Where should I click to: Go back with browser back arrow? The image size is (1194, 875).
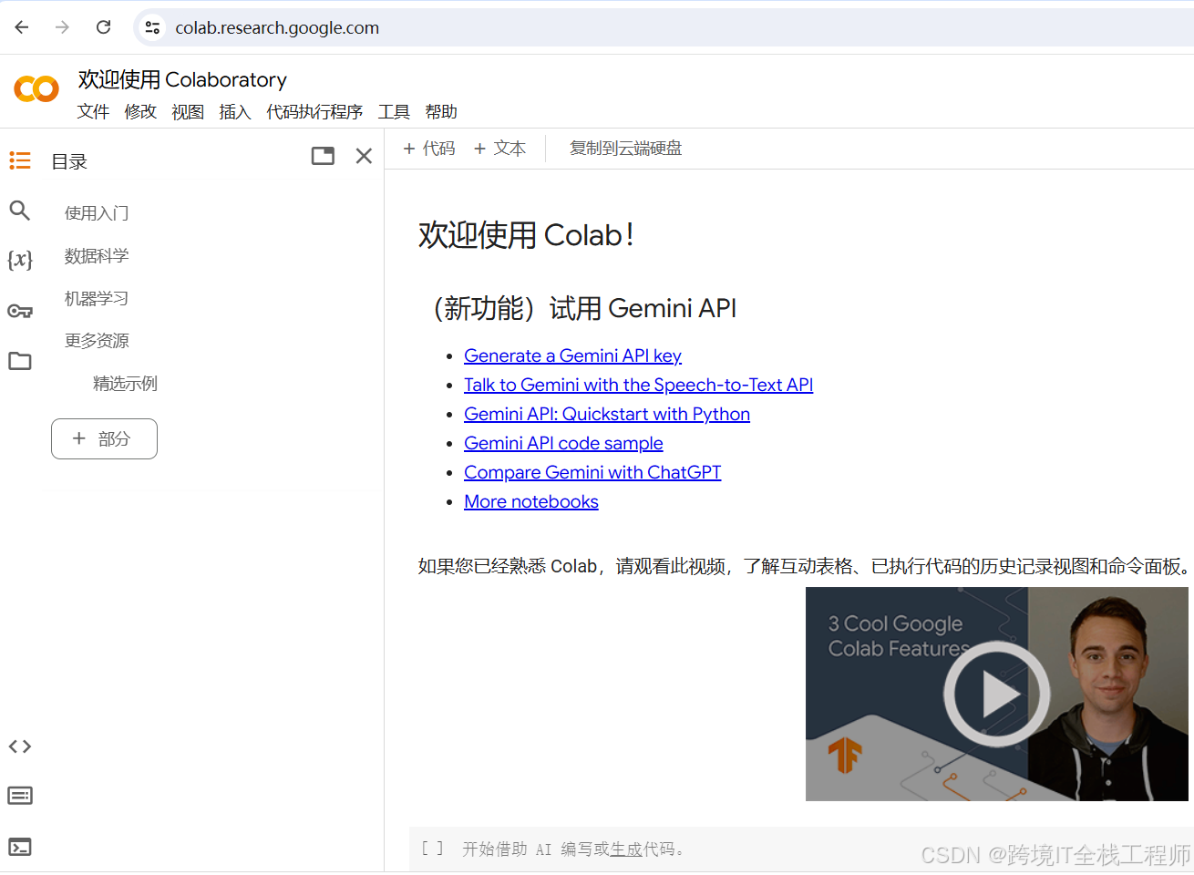[22, 27]
